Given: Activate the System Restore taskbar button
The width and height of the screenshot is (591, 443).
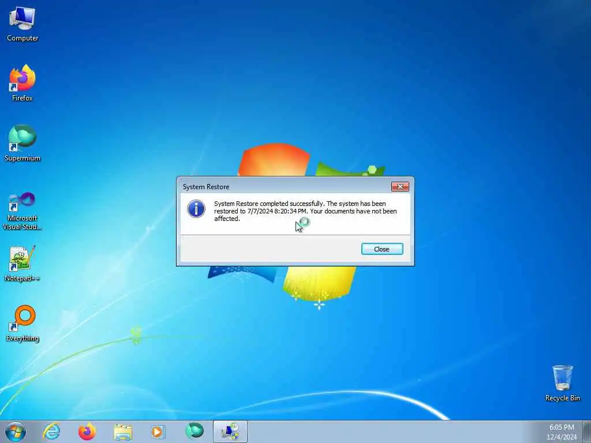Looking at the screenshot, I should click(x=230, y=431).
